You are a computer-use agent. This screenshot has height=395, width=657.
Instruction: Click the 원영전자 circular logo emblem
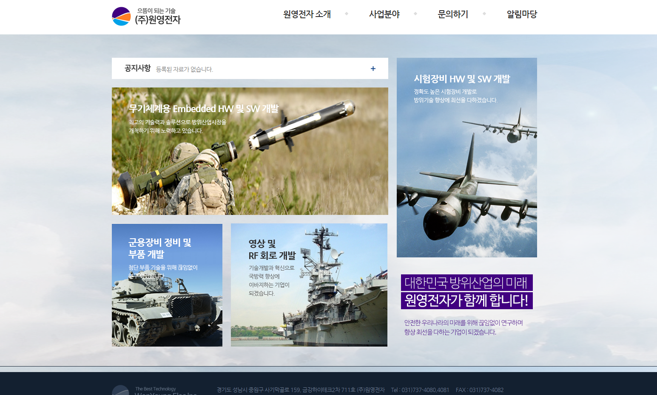[x=121, y=17]
